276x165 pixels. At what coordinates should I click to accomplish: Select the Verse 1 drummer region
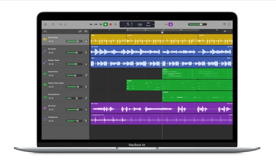pyautogui.click(x=162, y=40)
